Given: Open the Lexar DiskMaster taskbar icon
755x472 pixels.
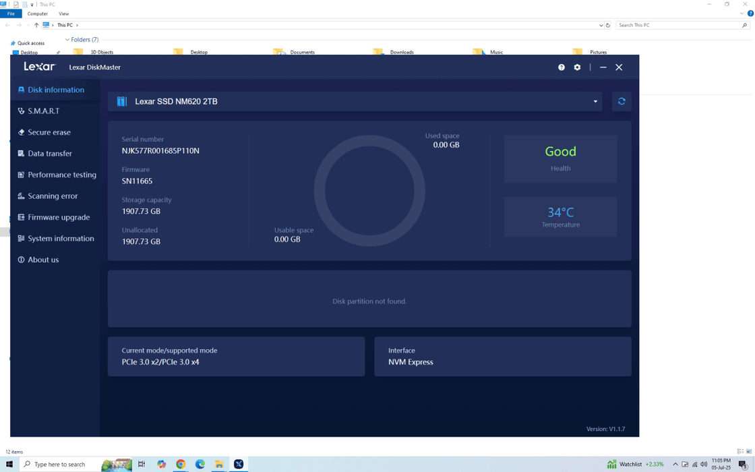Looking at the screenshot, I should [239, 464].
